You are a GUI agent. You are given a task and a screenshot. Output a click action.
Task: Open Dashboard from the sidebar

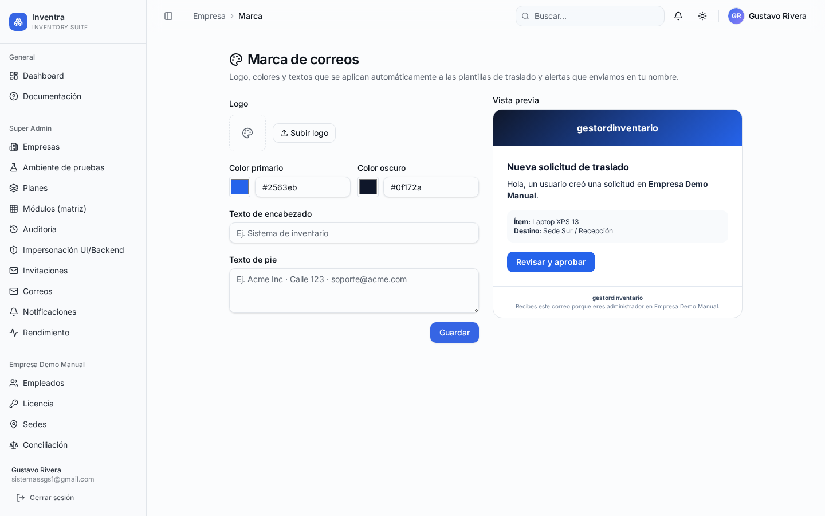coord(73,76)
